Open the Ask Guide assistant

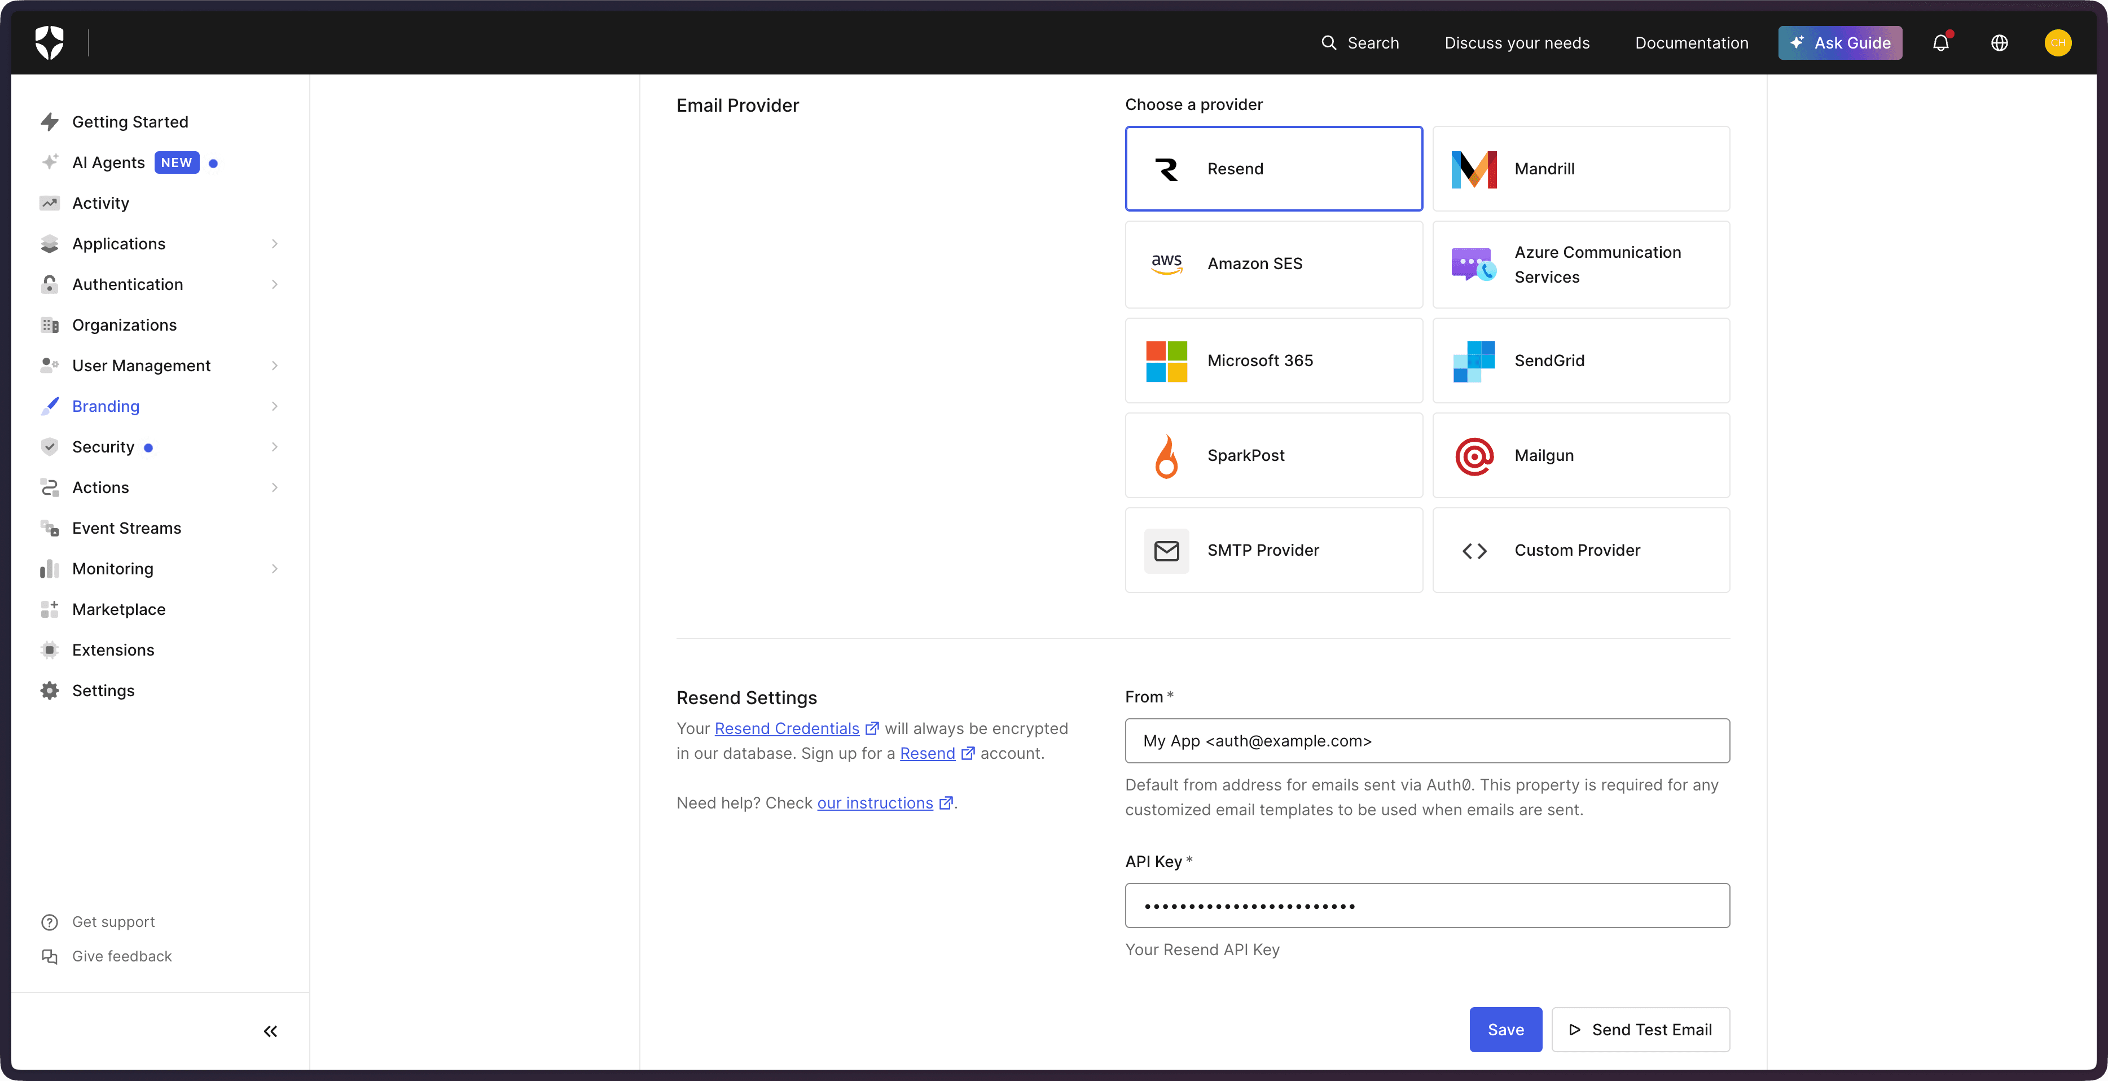1839,42
